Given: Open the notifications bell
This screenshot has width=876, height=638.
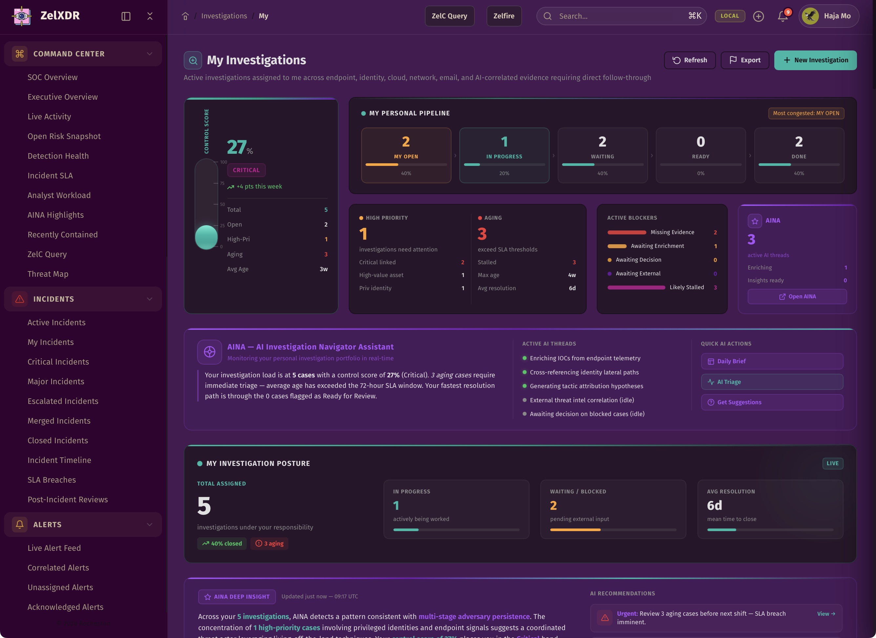Looking at the screenshot, I should pyautogui.click(x=782, y=16).
